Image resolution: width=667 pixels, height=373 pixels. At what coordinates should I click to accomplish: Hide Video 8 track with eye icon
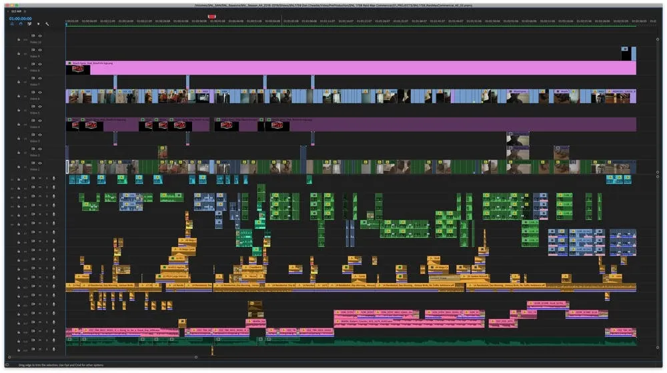click(x=40, y=64)
